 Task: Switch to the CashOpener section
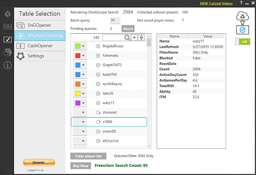[40, 45]
